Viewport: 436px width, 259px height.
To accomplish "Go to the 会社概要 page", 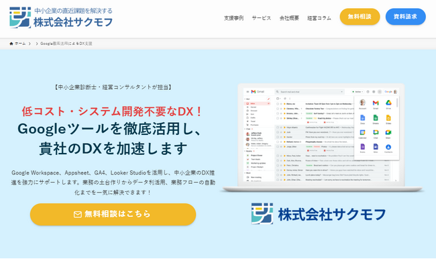I will point(289,18).
